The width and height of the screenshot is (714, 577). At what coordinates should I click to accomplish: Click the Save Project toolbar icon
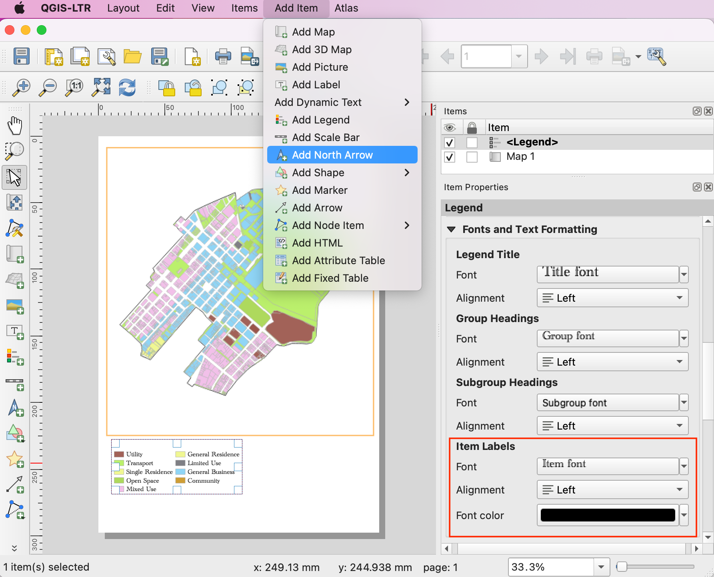coord(21,56)
